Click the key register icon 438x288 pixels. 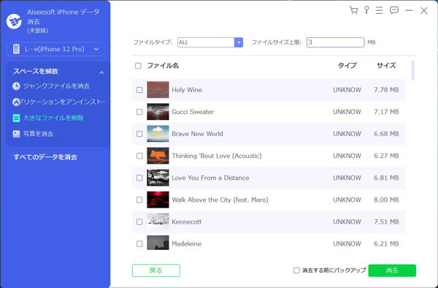click(x=366, y=10)
